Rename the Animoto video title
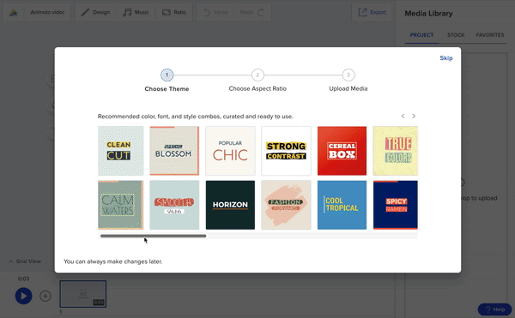Screen dimensions: 515x318 [x=47, y=13]
